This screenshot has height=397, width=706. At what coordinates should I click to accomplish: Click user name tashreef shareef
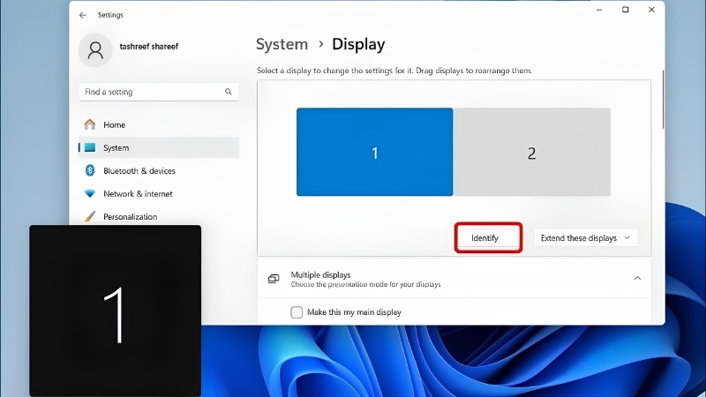149,47
